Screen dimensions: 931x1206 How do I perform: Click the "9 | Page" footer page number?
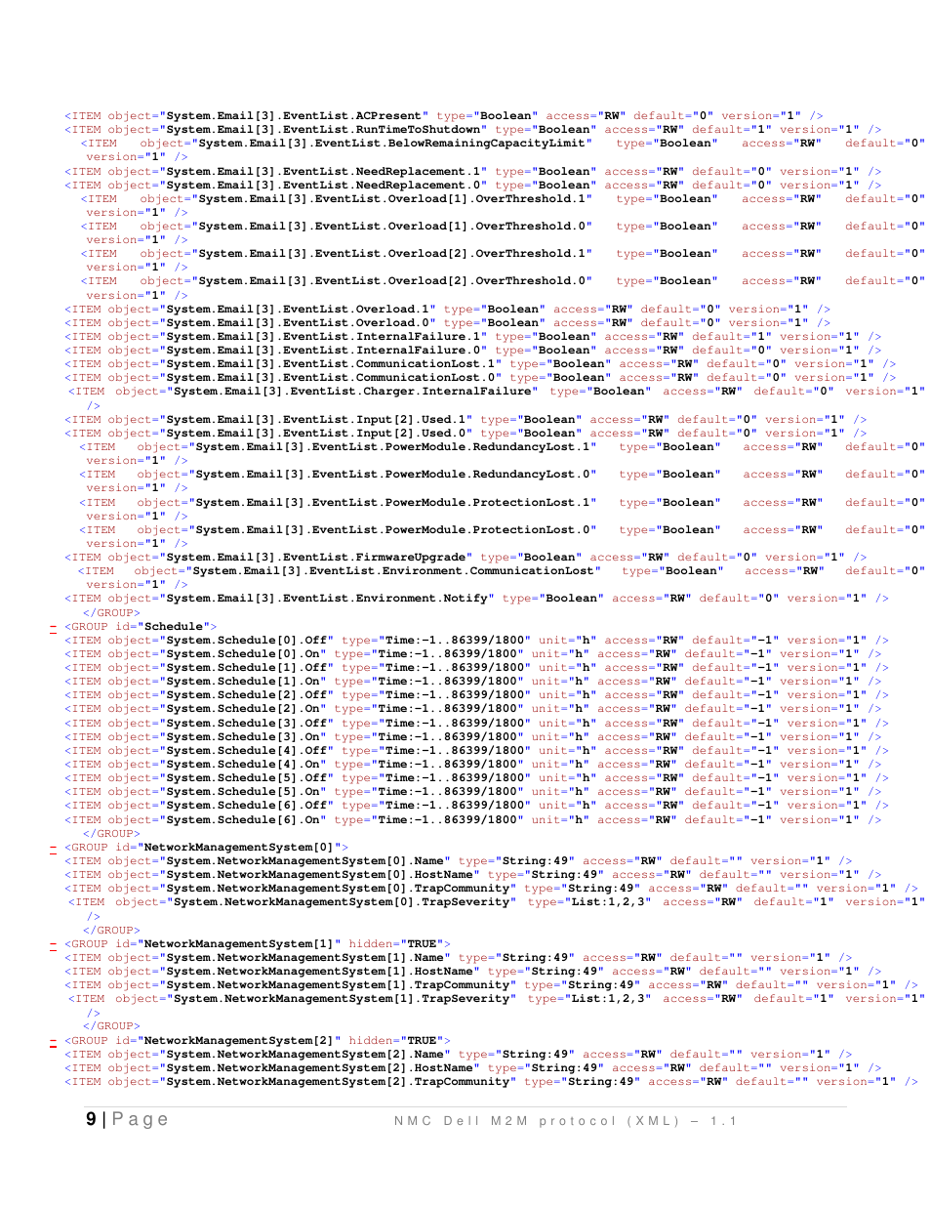point(127,1119)
